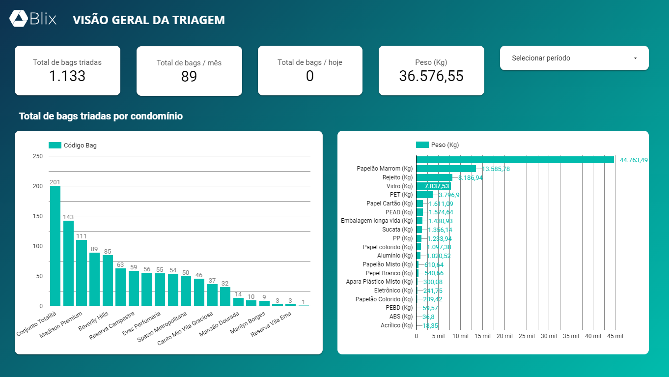Viewport: 669px width, 377px height.
Task: Click the Madison Premium bar labeled 111
Action: pos(81,273)
